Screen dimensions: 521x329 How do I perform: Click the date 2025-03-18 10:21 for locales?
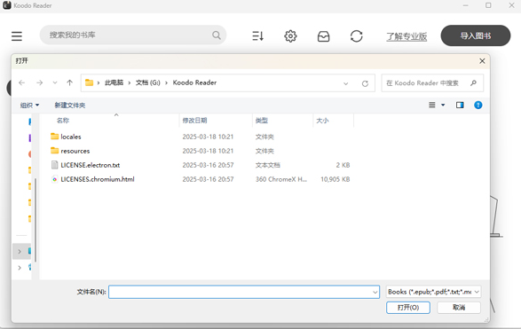(x=208, y=137)
